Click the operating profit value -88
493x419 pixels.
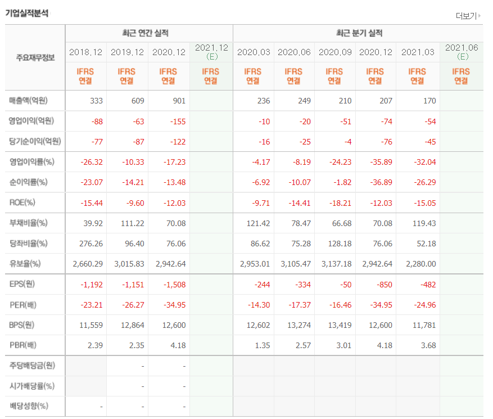[97, 121]
